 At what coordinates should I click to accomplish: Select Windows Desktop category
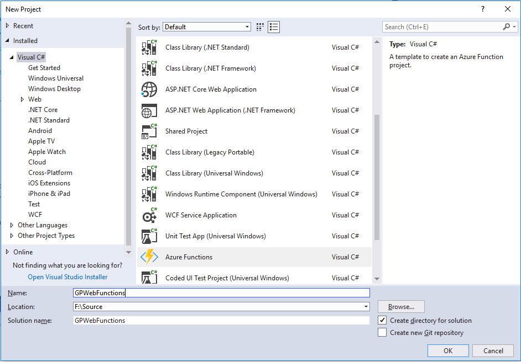point(55,89)
